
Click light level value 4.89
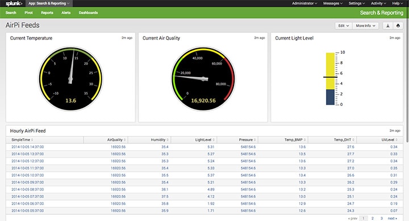point(211,189)
